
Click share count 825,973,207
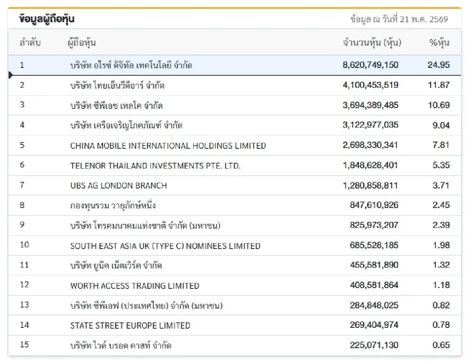[x=374, y=225]
